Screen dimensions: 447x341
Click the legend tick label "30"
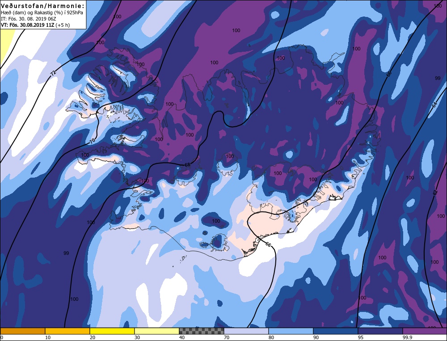click(137, 337)
